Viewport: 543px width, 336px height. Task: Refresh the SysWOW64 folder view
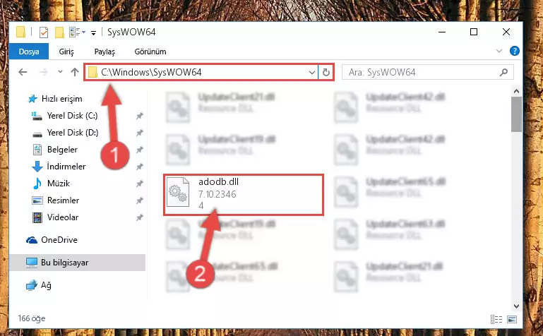tap(326, 72)
